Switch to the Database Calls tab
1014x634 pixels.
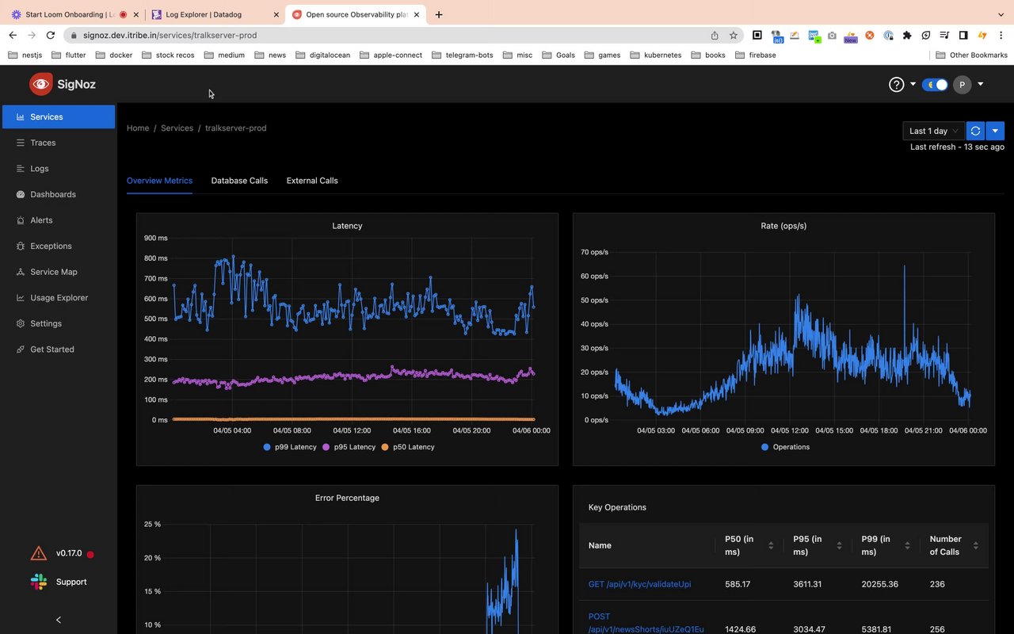[239, 181]
